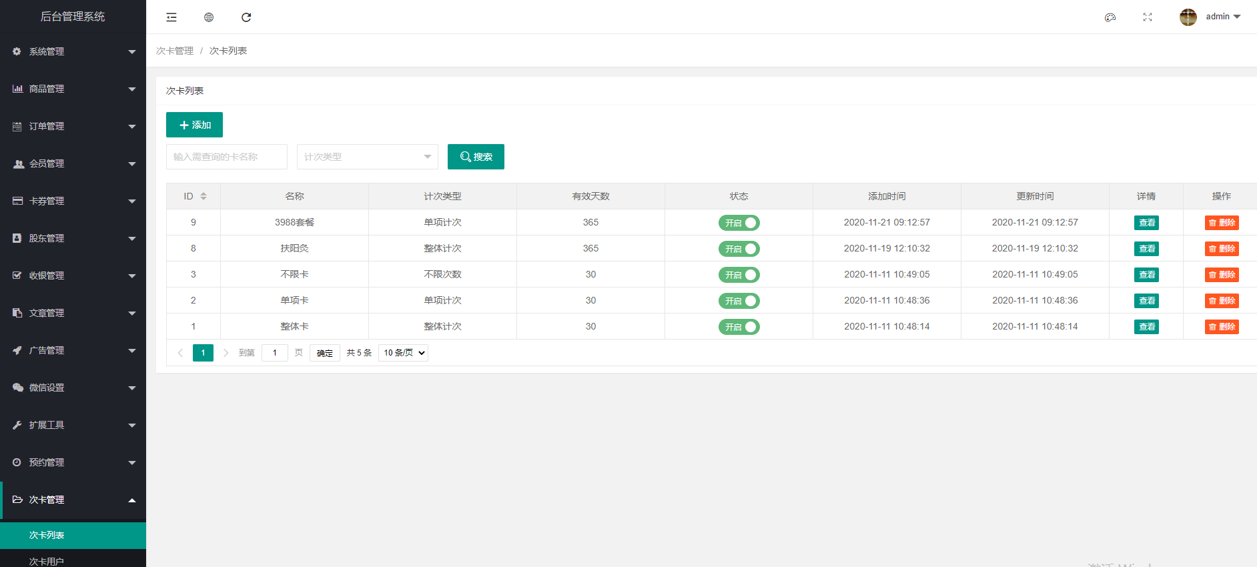1257x567 pixels.
Task: Select the 次卡列表 submenu item
Action: [73, 536]
